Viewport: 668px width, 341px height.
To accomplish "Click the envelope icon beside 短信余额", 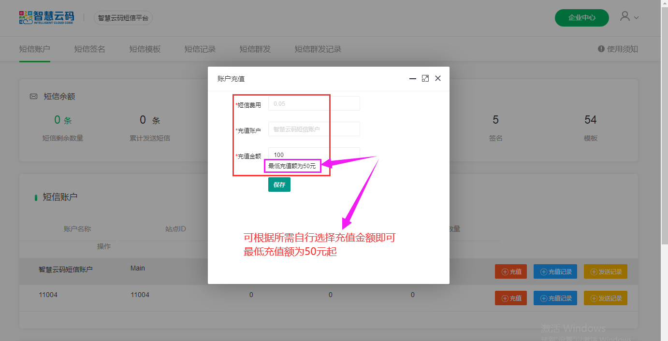I will click(34, 97).
